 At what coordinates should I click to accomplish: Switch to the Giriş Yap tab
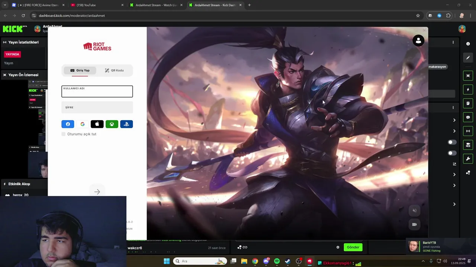[80, 70]
